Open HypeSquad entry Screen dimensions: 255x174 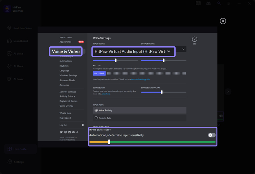coord(65,118)
